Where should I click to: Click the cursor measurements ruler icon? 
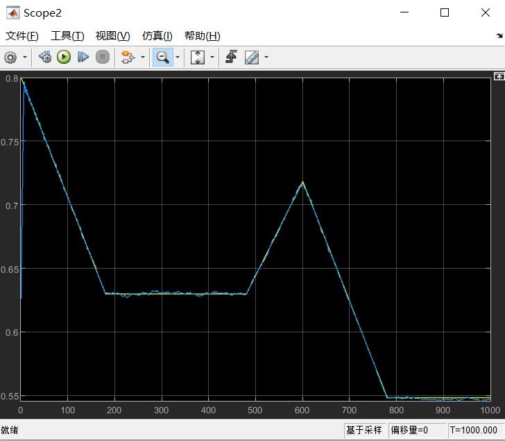(x=252, y=57)
